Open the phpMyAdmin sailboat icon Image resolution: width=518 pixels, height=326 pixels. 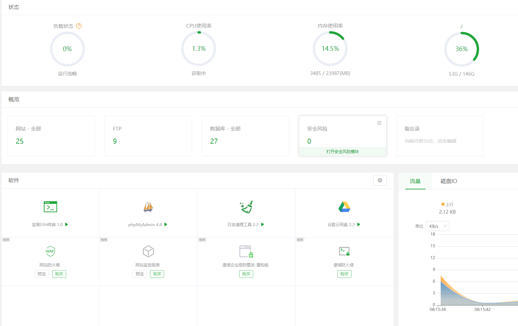[148, 207]
